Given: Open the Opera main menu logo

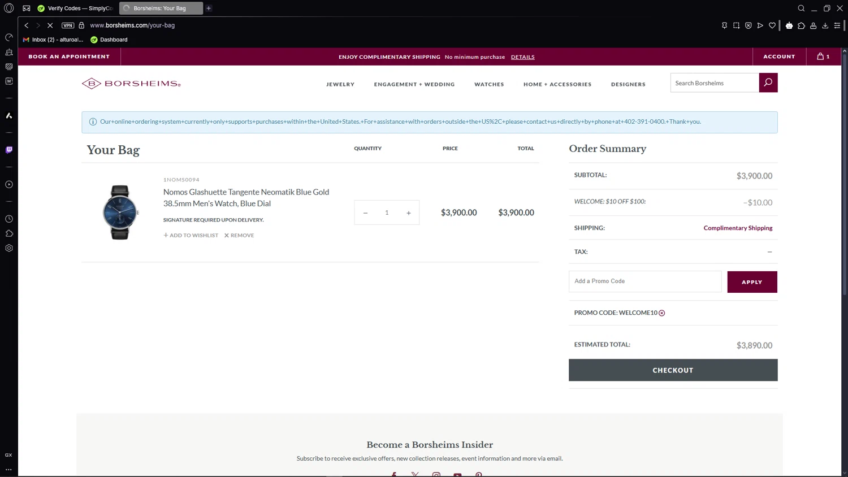Looking at the screenshot, I should [x=9, y=8].
